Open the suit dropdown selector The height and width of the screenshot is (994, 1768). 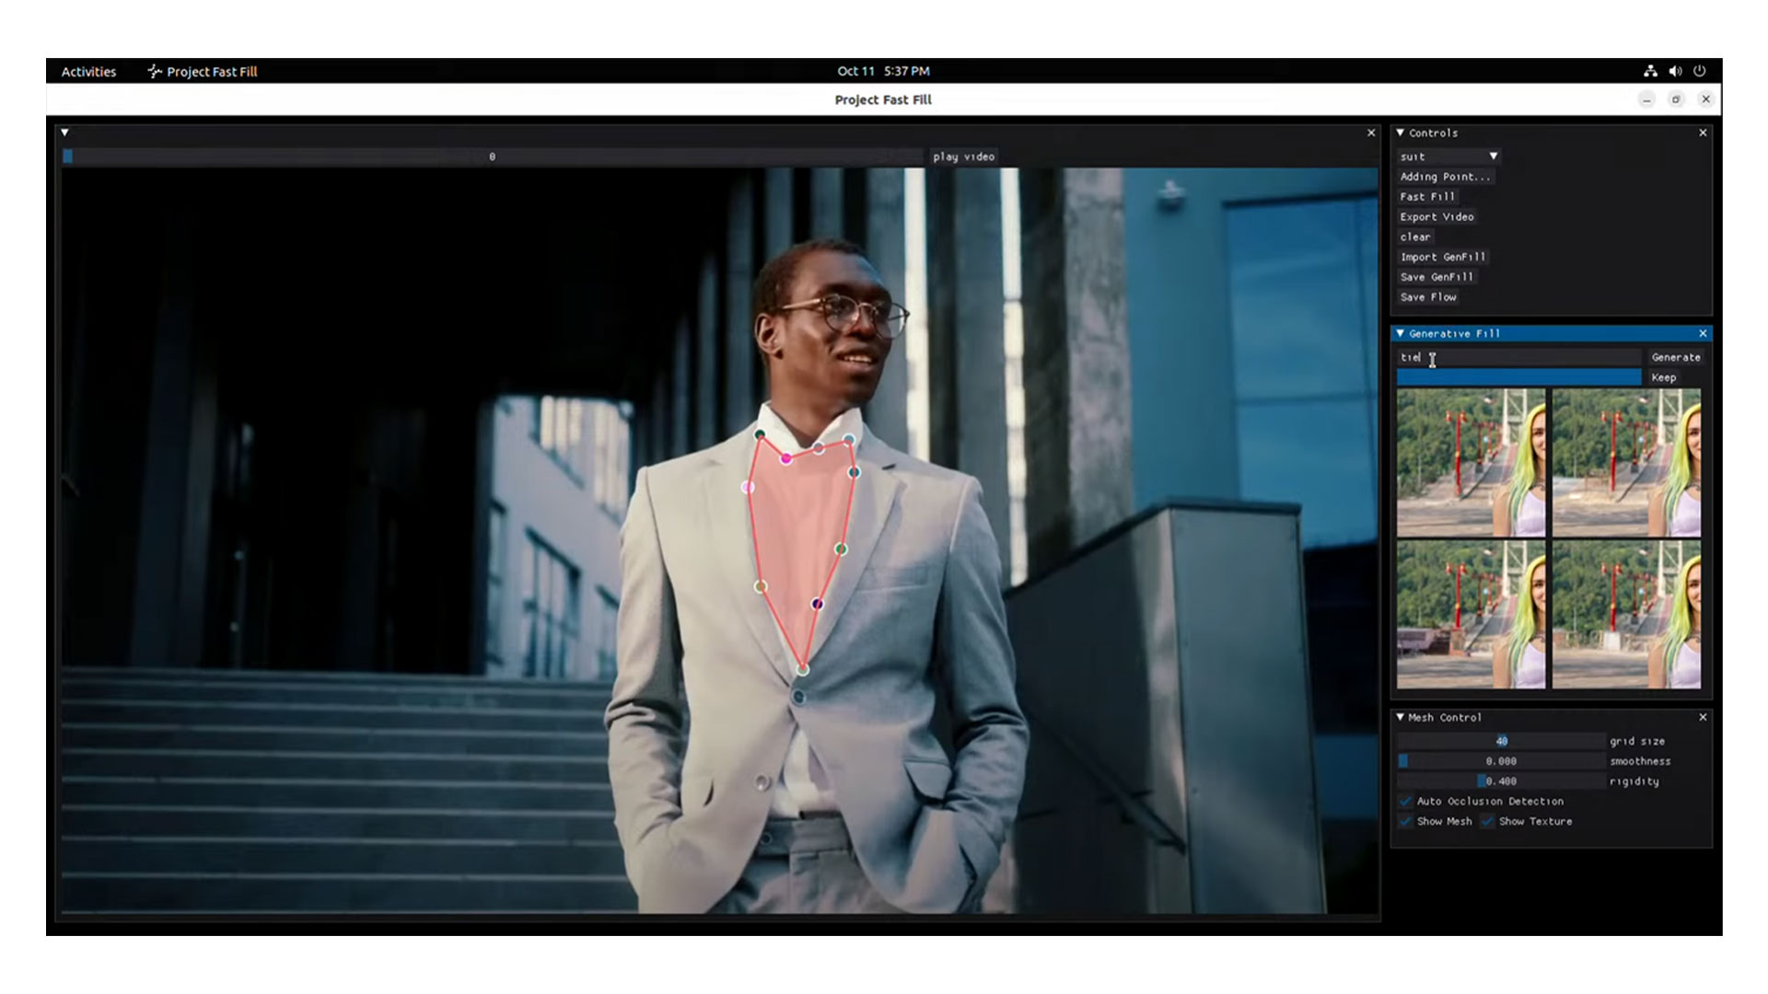click(x=1448, y=156)
